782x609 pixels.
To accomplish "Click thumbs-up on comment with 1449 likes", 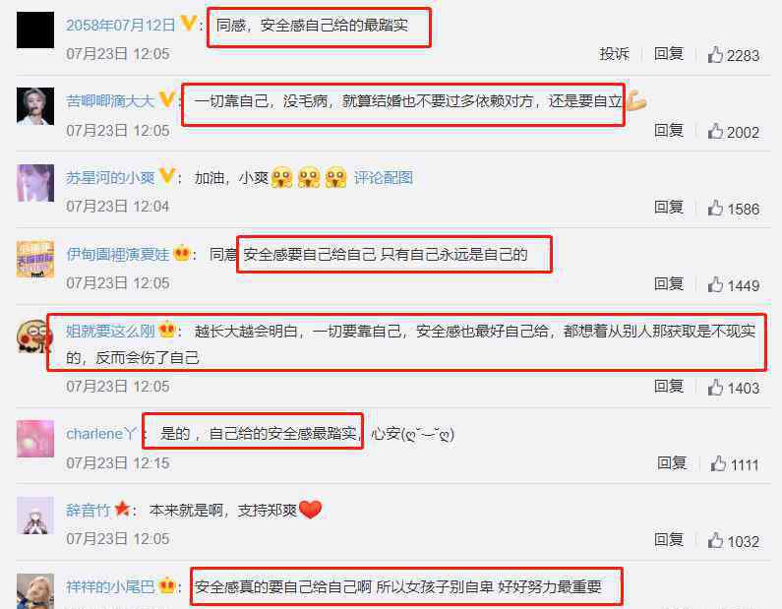I will 715,284.
